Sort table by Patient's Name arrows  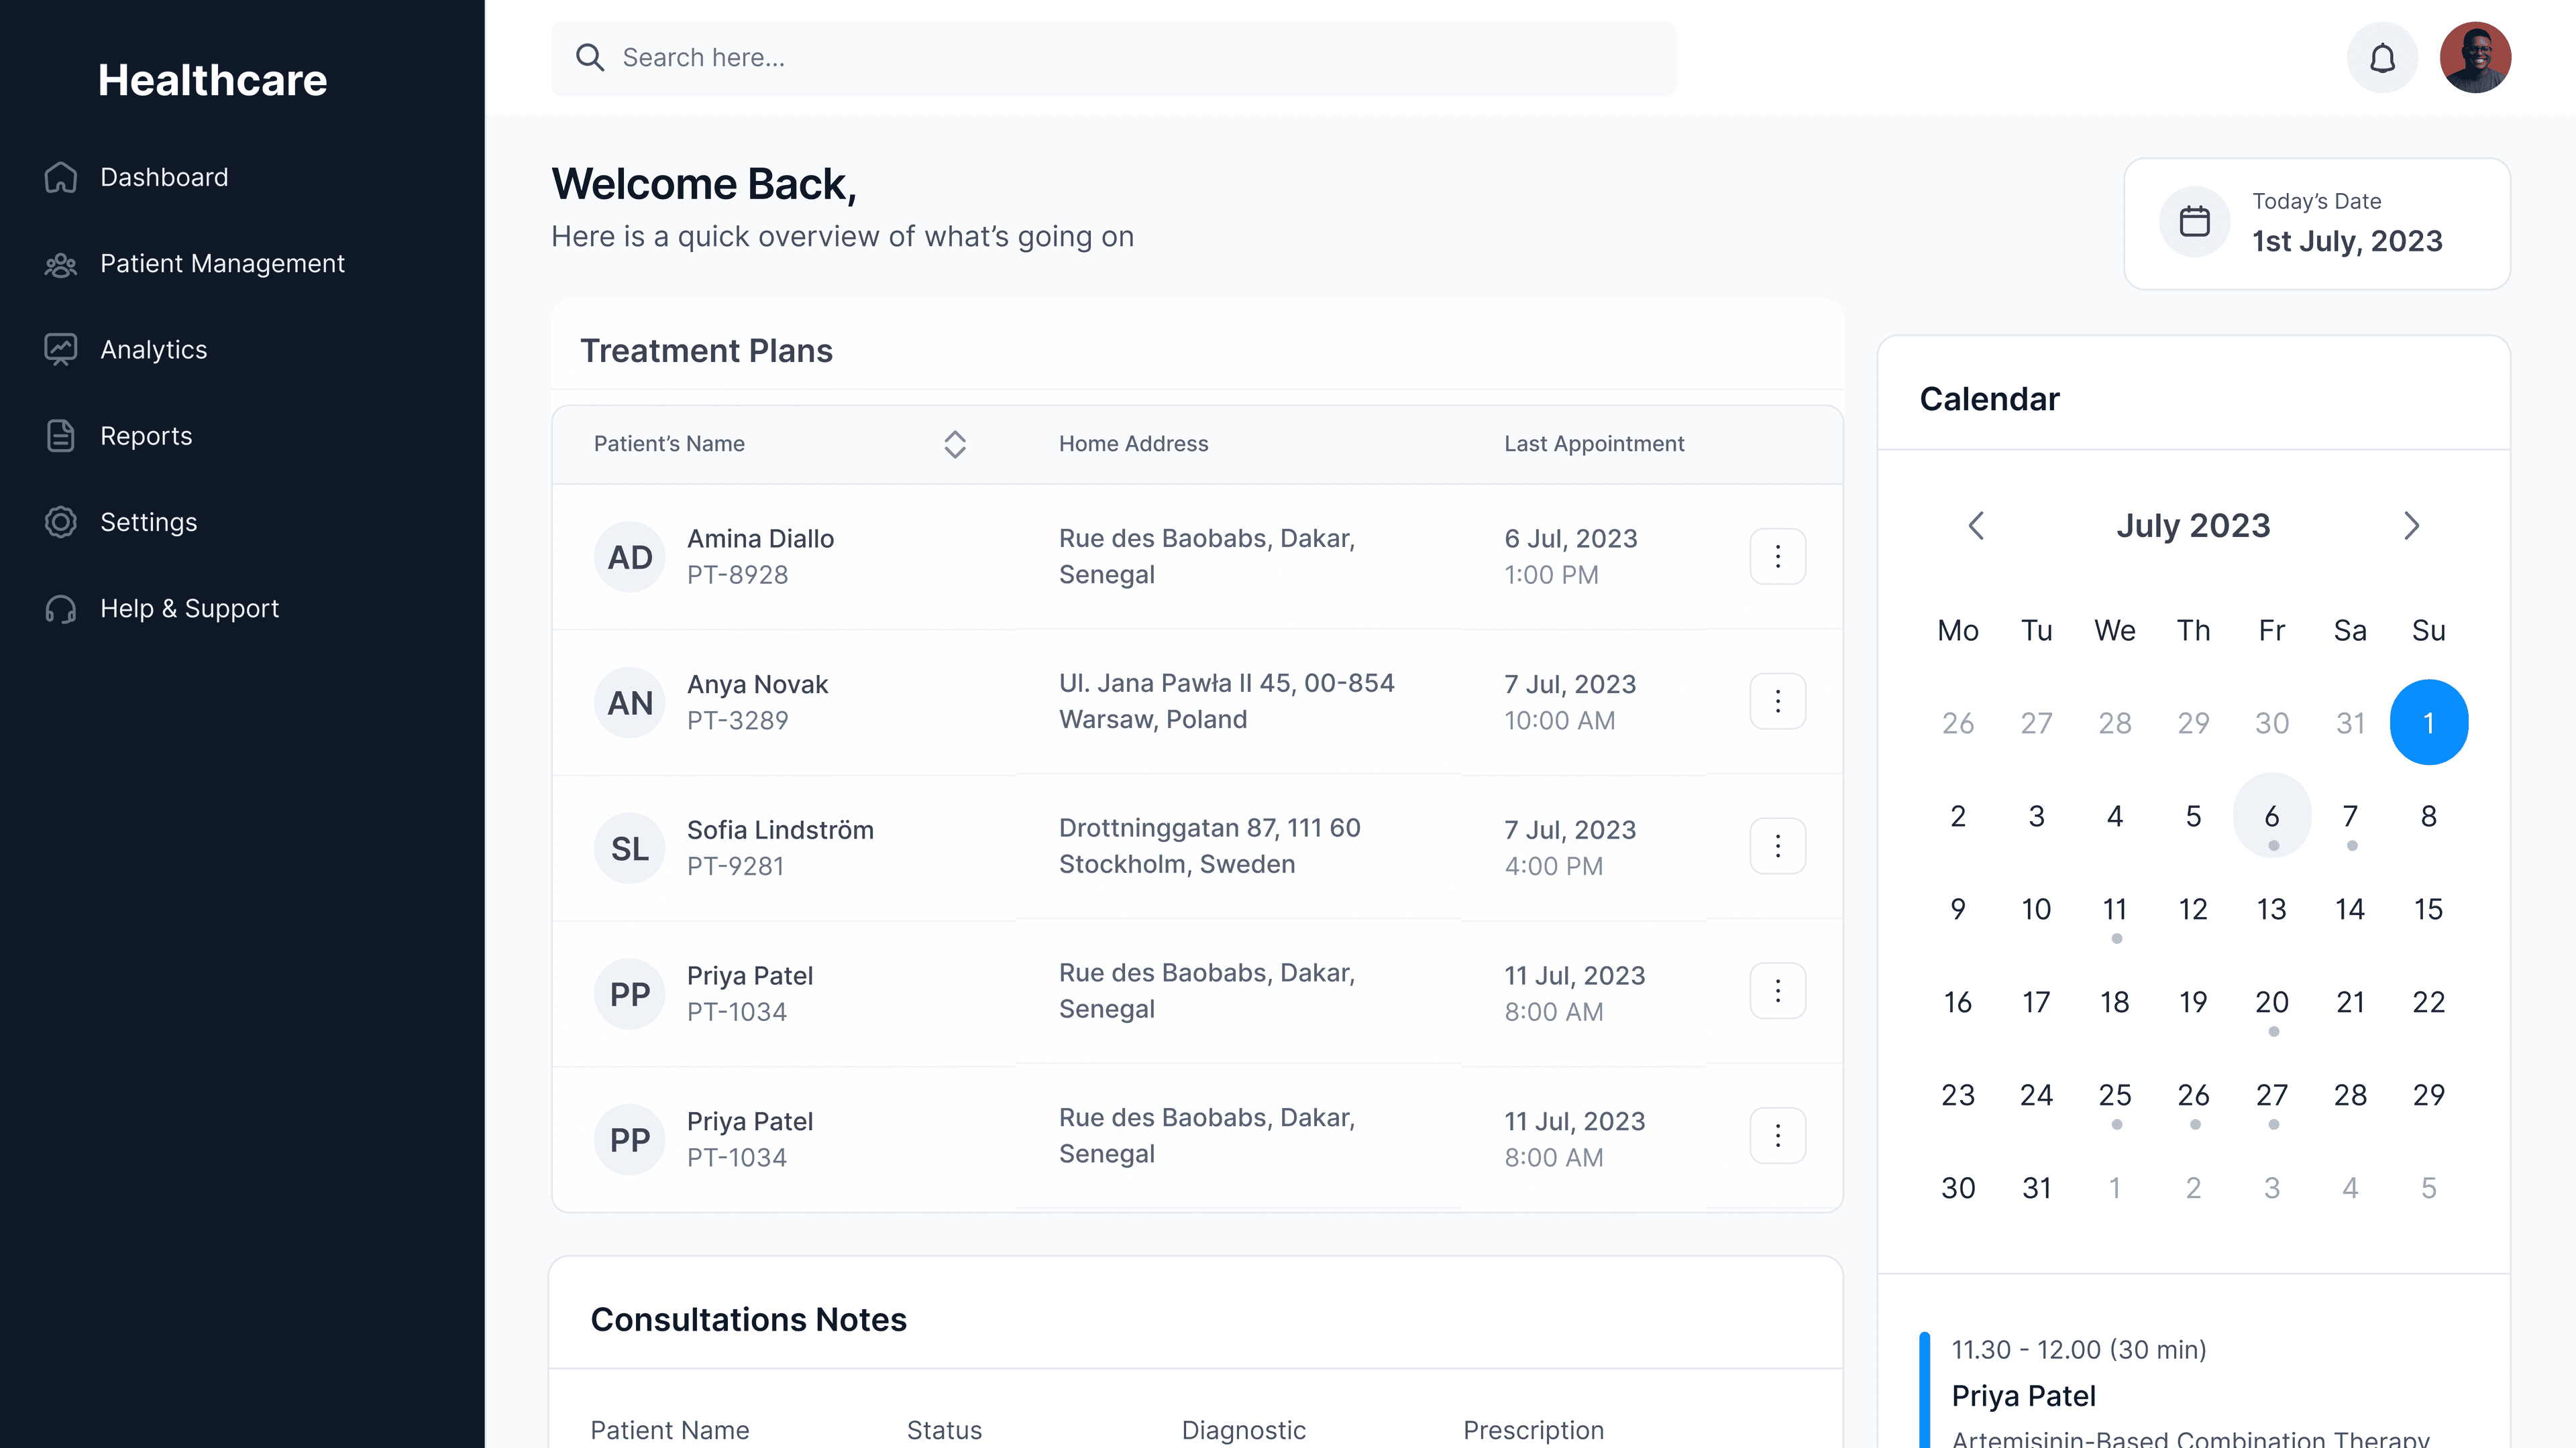[x=955, y=444]
